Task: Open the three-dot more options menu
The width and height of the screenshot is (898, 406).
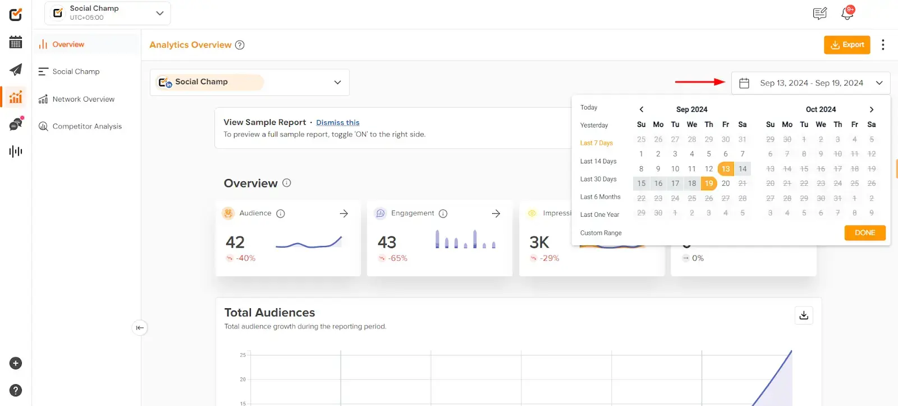Action: [x=883, y=45]
